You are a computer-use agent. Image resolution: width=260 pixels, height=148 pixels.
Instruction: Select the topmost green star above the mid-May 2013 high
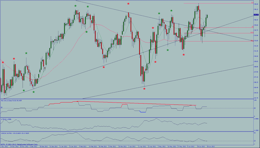(x=171, y=11)
